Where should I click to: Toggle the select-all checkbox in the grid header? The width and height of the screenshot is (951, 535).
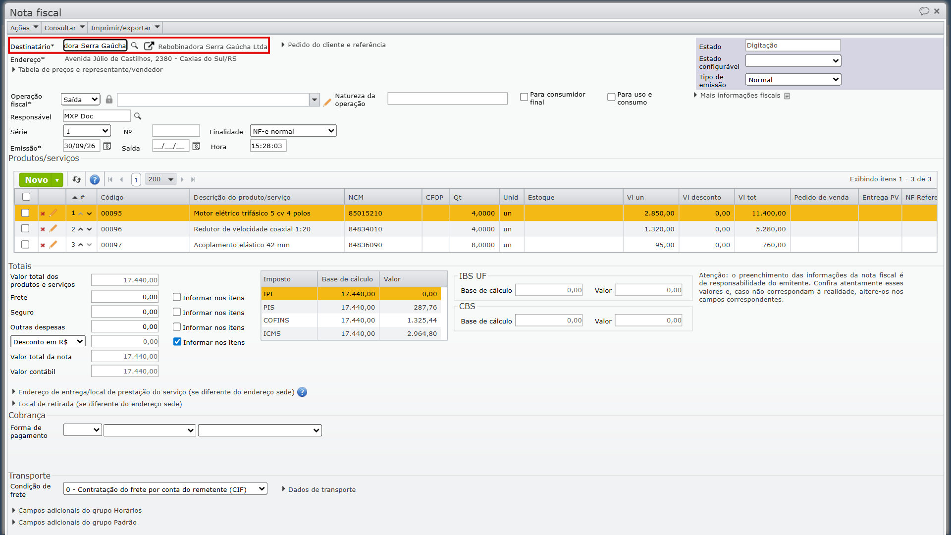coord(26,197)
